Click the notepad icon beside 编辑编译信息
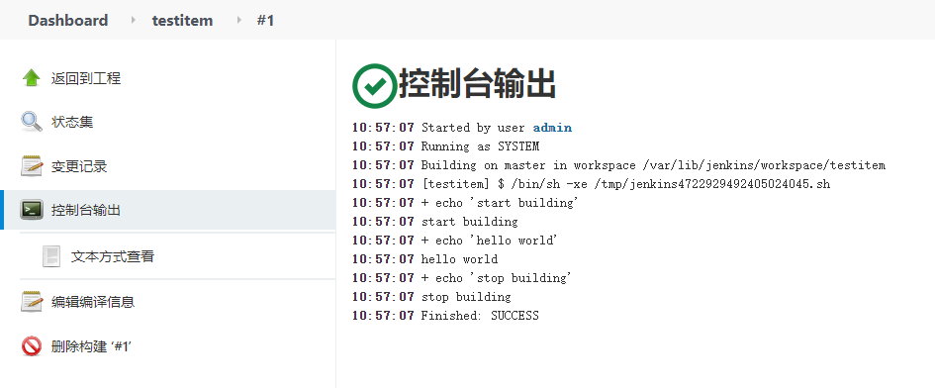 32,302
